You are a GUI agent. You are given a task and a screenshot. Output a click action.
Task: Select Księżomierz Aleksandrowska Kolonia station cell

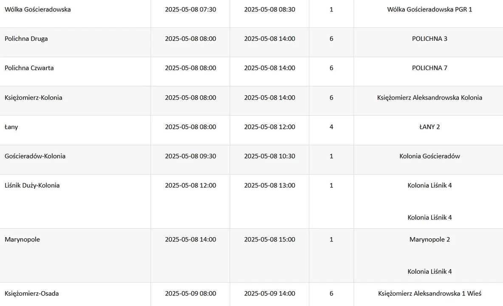430,97
